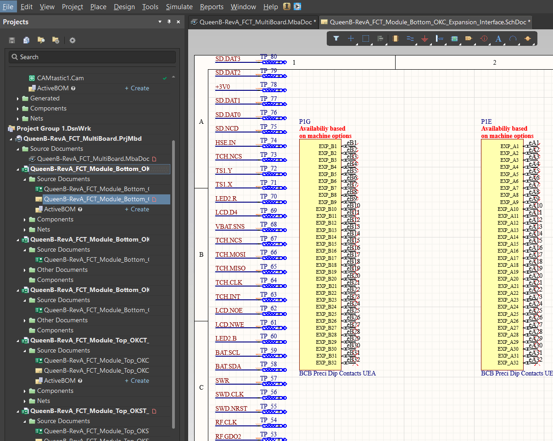Expand the first Other Documents folder
The height and width of the screenshot is (441, 553).
[x=25, y=270]
